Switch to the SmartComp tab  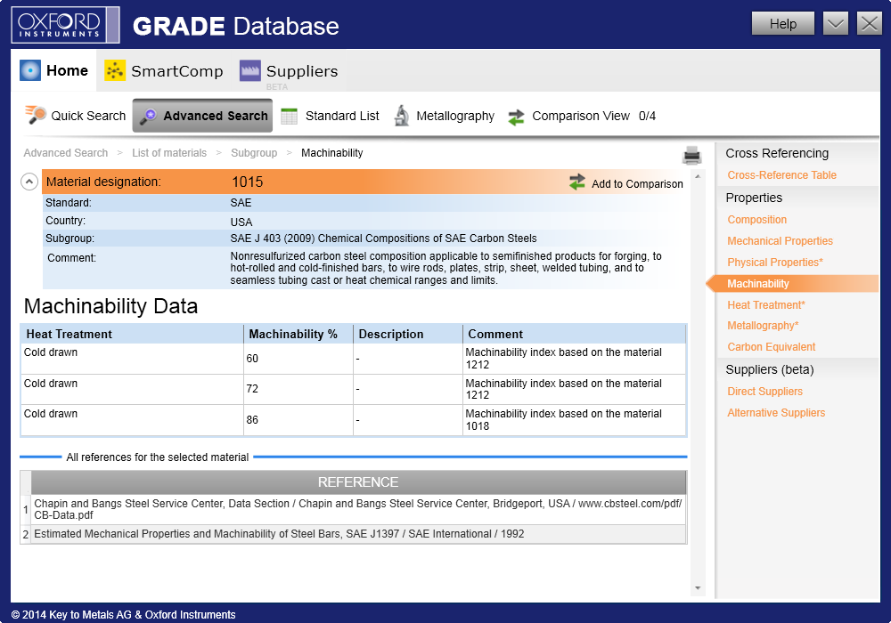(164, 71)
